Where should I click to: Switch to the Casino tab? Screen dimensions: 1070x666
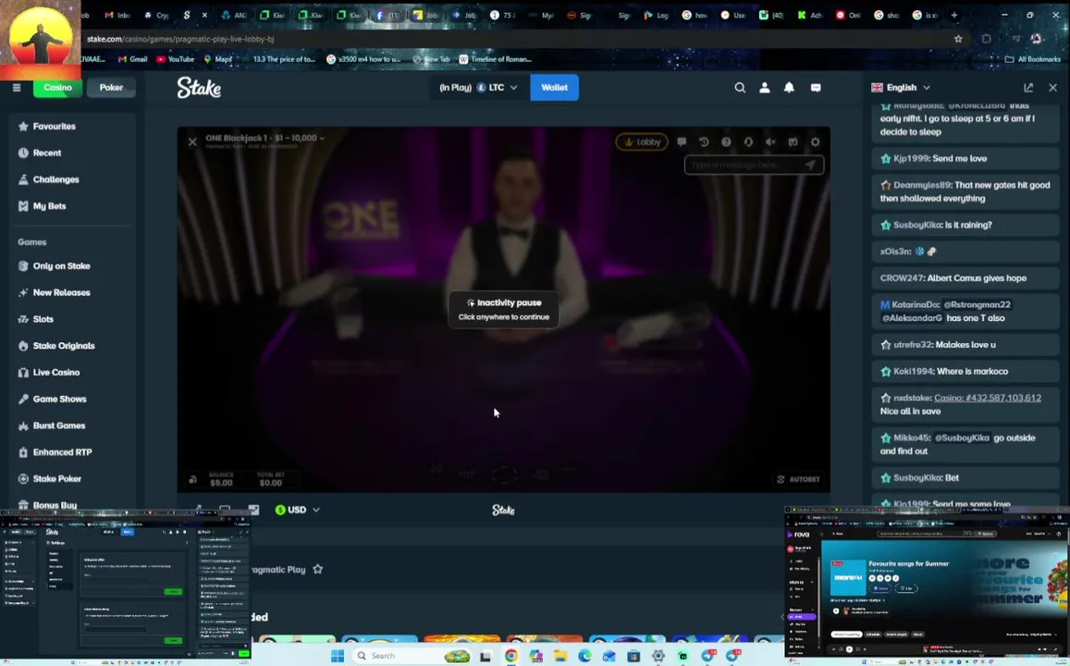click(58, 87)
